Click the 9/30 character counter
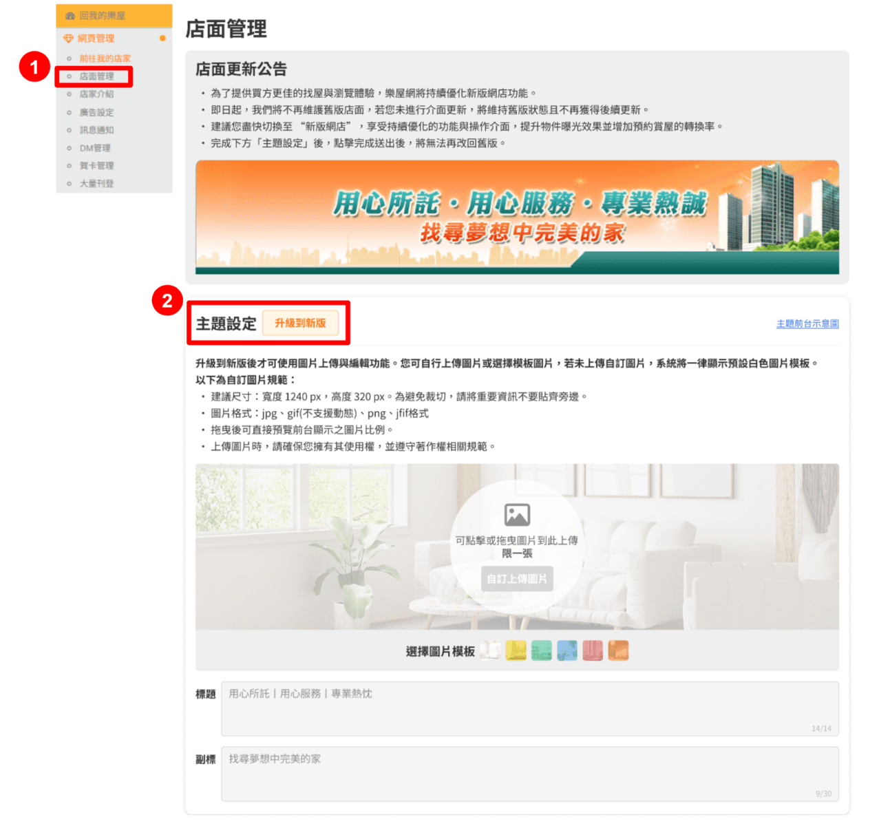 (823, 794)
